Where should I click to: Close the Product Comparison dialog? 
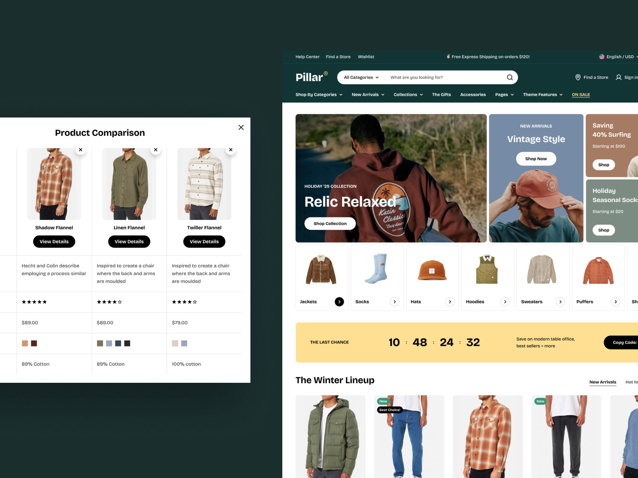tap(241, 127)
